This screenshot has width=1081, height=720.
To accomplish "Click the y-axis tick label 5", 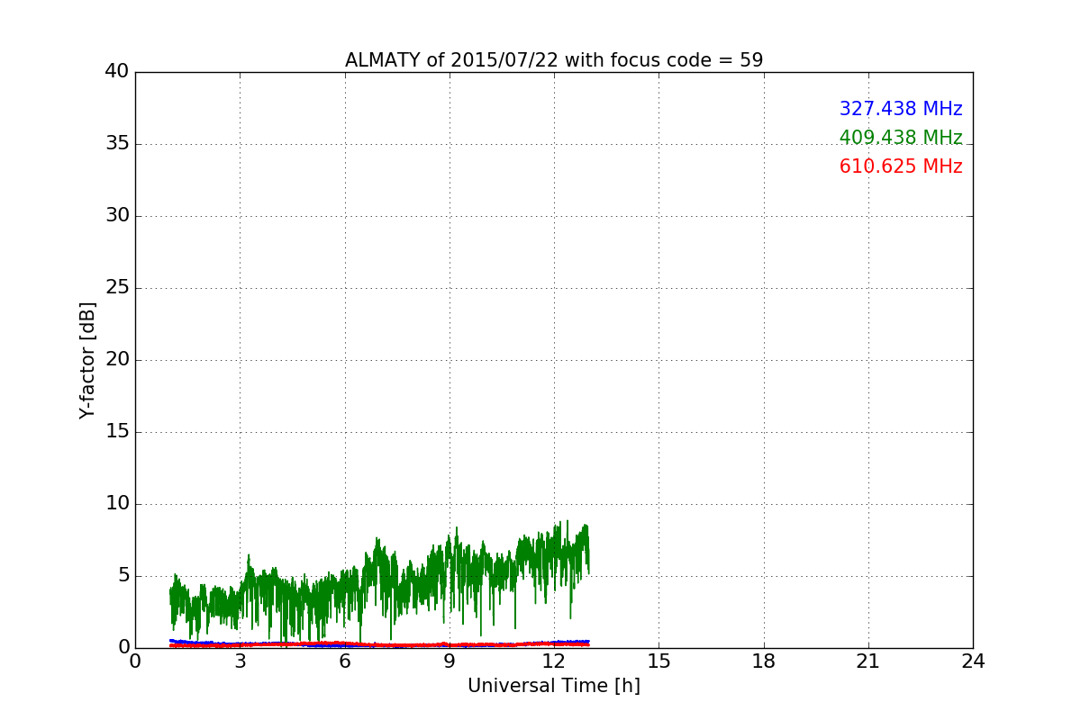I will [123, 576].
